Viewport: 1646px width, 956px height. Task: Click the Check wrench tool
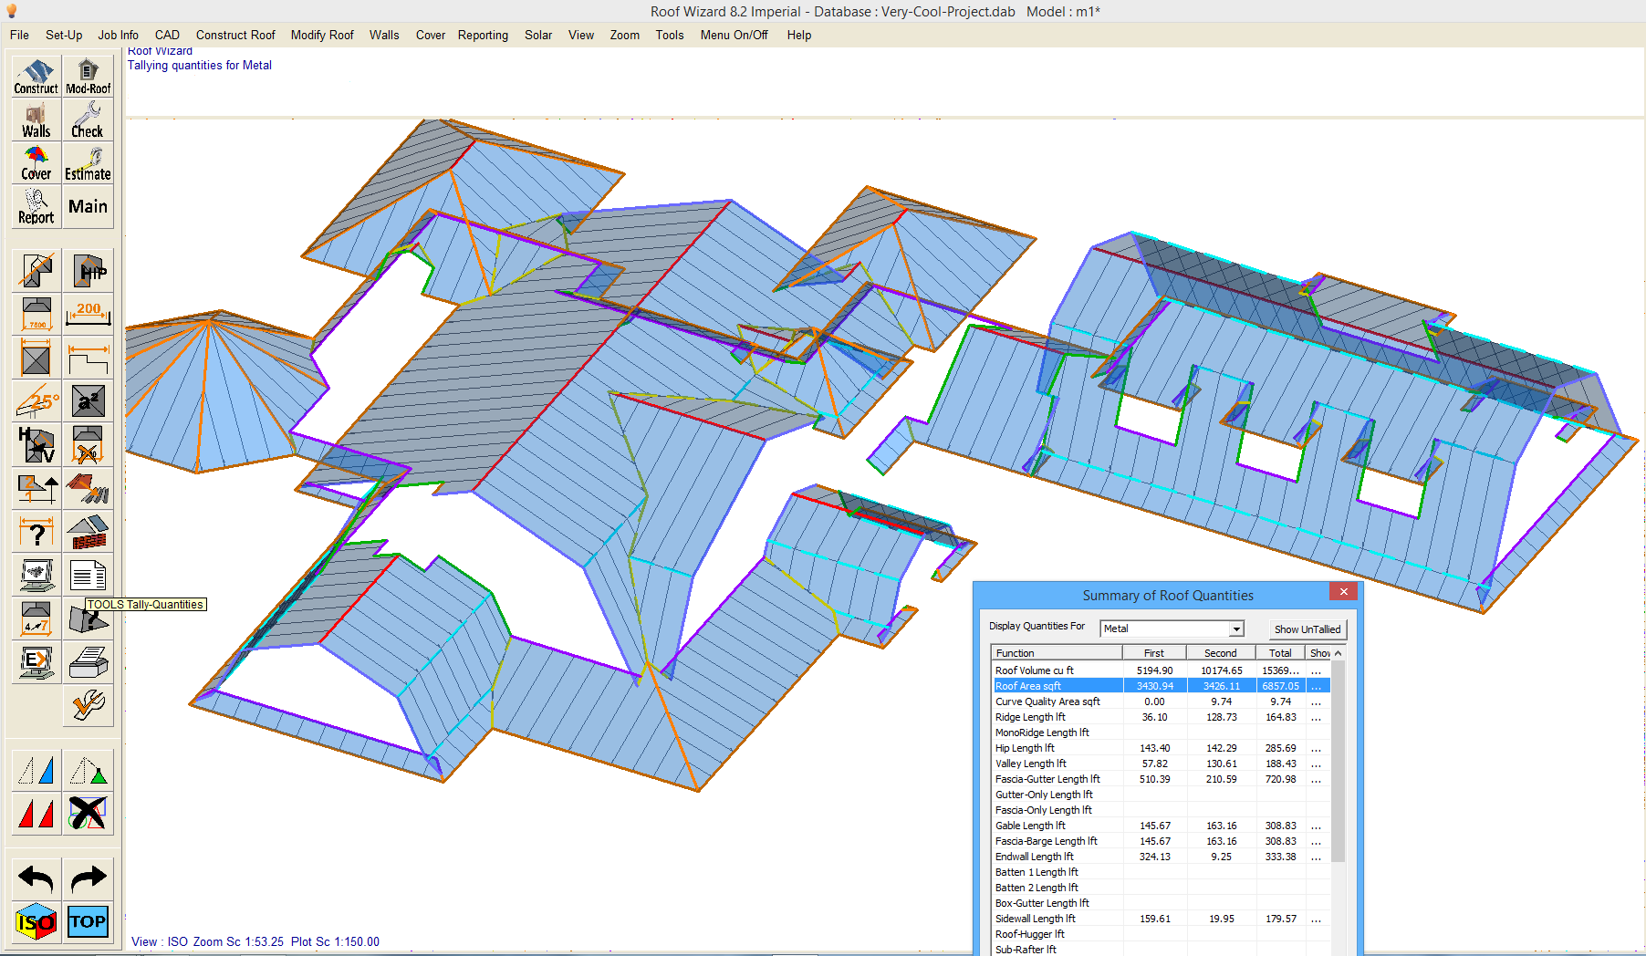click(88, 119)
